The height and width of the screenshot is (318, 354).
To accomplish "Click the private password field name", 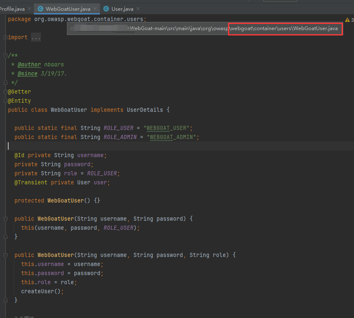I will pos(77,164).
